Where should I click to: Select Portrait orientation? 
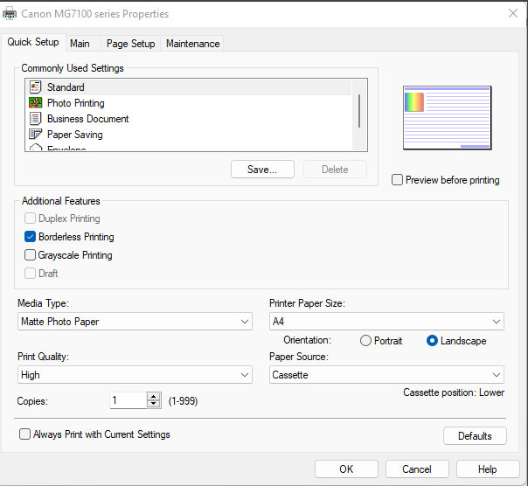click(x=365, y=341)
